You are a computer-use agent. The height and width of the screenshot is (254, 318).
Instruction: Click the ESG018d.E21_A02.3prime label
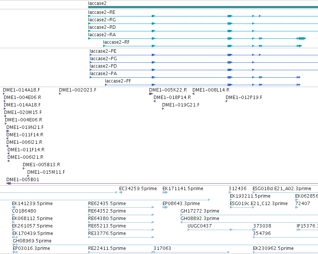pos(282,189)
